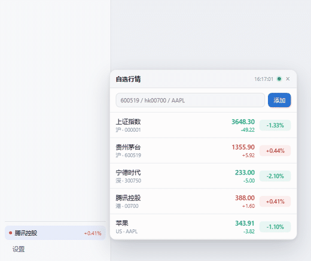The width and height of the screenshot is (311, 261).
Task: Click the 深 · 300750 code label
Action: 128,181
